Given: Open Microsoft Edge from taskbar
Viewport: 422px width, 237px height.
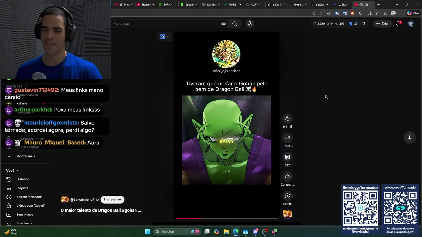Looking at the screenshot, I should 236,232.
